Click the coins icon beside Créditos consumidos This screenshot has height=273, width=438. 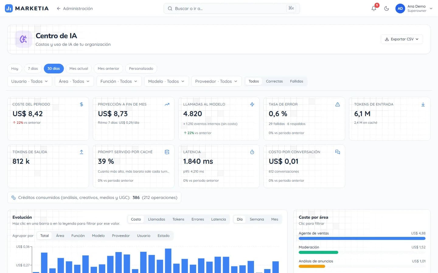(x=13, y=197)
